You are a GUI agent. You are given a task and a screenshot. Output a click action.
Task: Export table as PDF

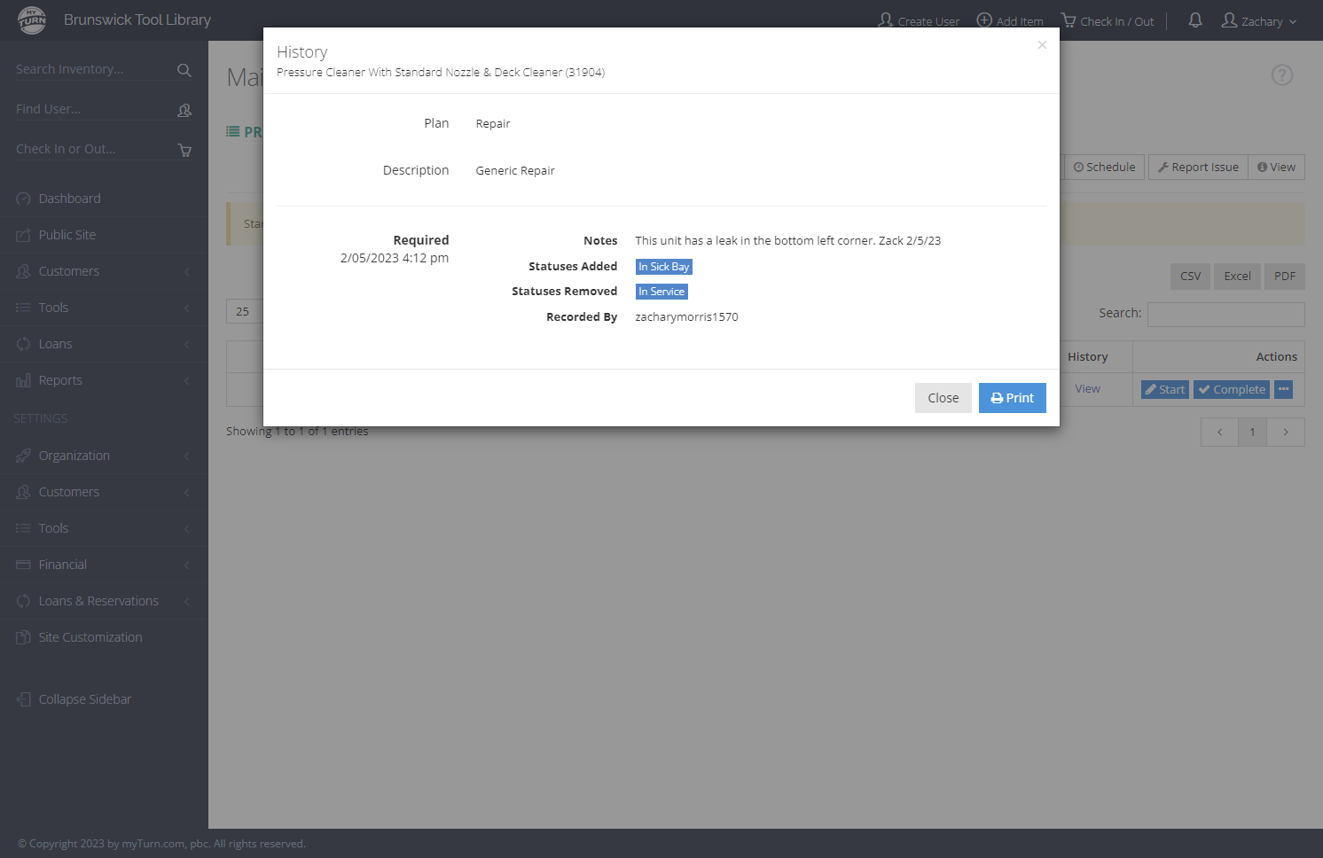(x=1285, y=277)
